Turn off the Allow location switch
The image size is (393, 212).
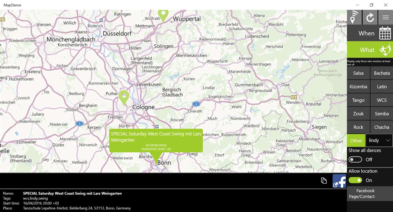coord(355,180)
